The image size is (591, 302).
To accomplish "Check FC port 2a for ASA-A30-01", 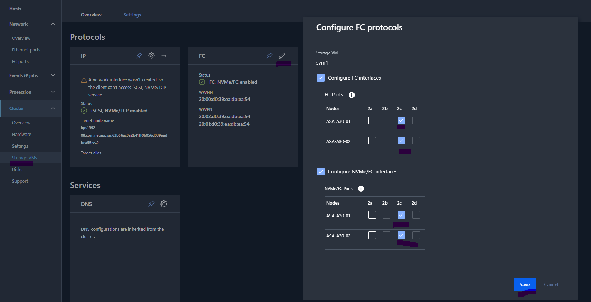I will (372, 120).
